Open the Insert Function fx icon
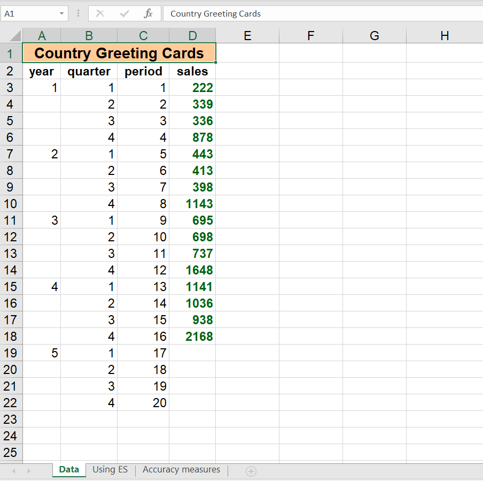 pos(148,13)
